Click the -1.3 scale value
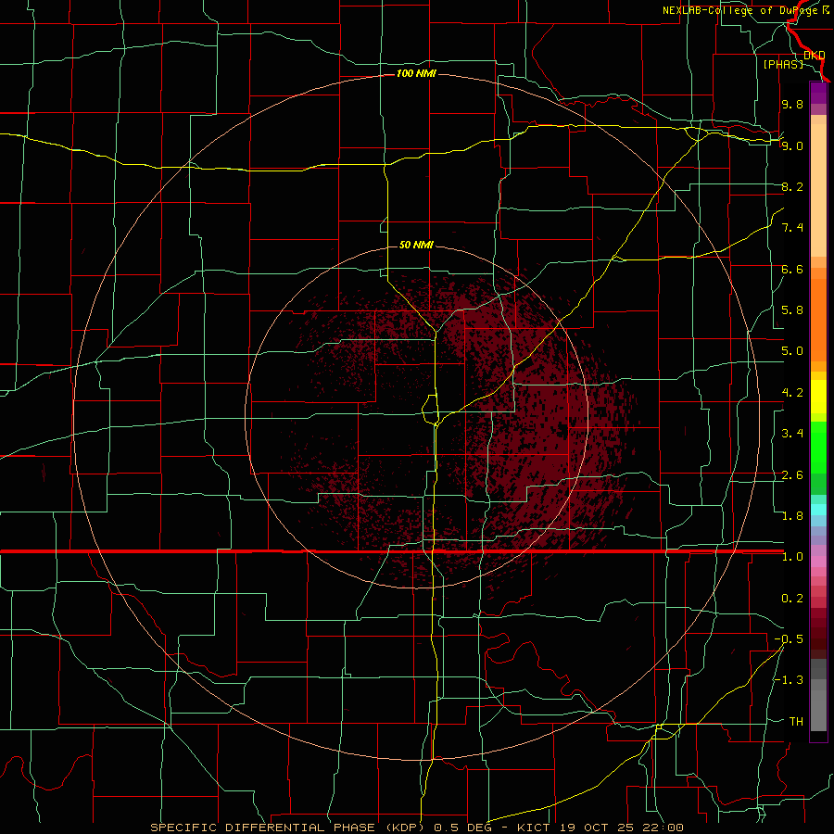834x834 pixels. click(x=789, y=680)
